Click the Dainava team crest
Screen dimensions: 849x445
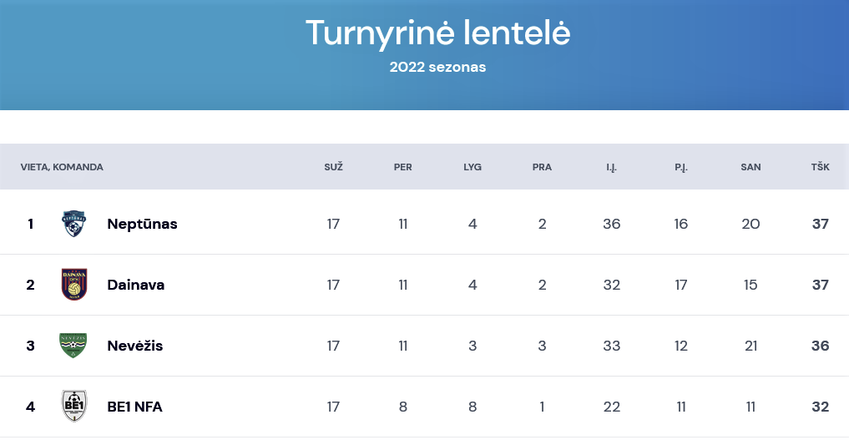(x=74, y=285)
